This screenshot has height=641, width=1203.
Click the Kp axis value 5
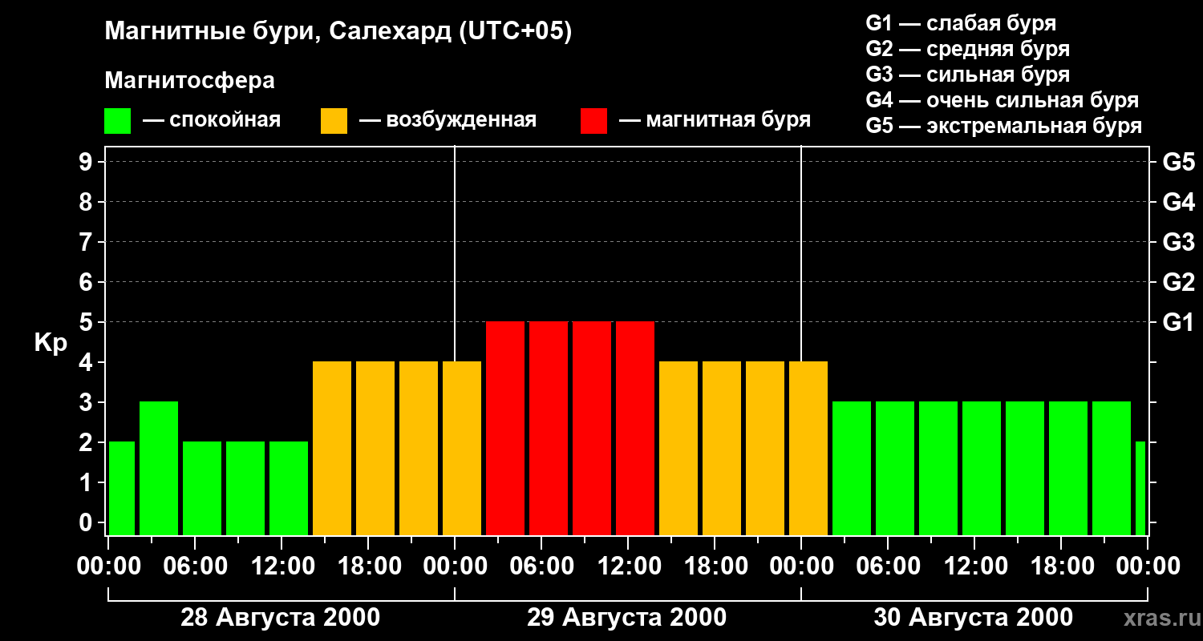pyautogui.click(x=87, y=322)
